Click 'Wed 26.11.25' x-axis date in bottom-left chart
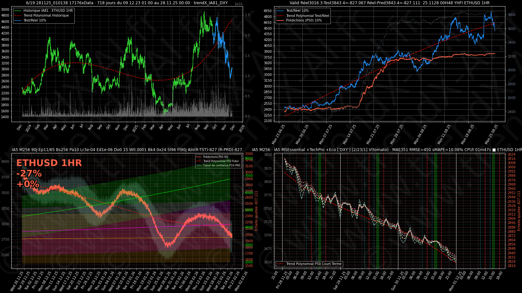This screenshot has width=522, height=293. tap(17, 282)
